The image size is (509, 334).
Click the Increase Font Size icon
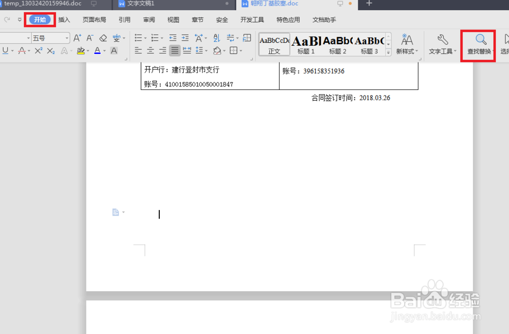pos(77,38)
